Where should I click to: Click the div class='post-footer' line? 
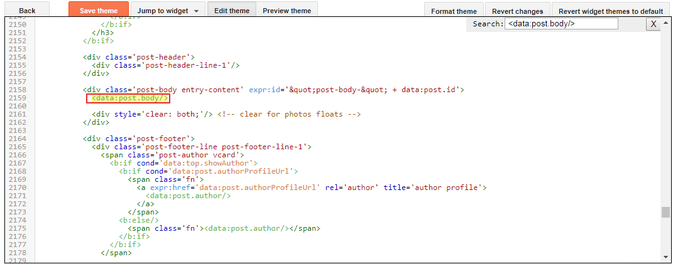(139, 139)
